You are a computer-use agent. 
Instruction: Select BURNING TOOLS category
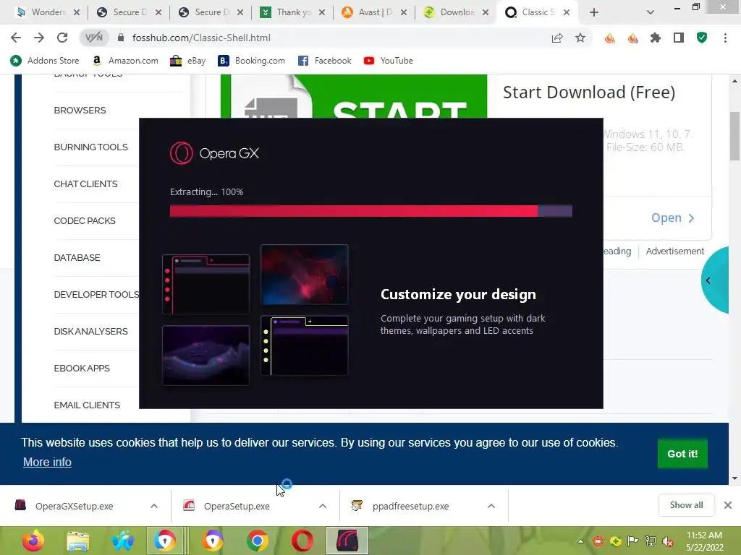[90, 147]
